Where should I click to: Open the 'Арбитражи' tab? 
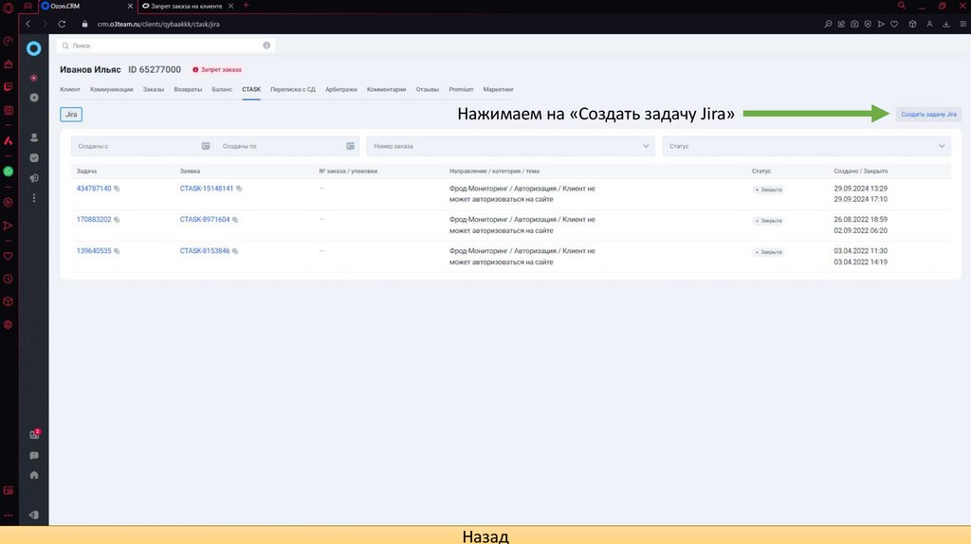[340, 89]
